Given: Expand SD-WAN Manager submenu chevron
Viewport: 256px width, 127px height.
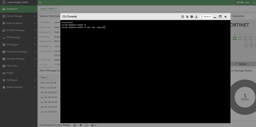Looking at the screenshot, I should pyautogui.click(x=35, y=30).
